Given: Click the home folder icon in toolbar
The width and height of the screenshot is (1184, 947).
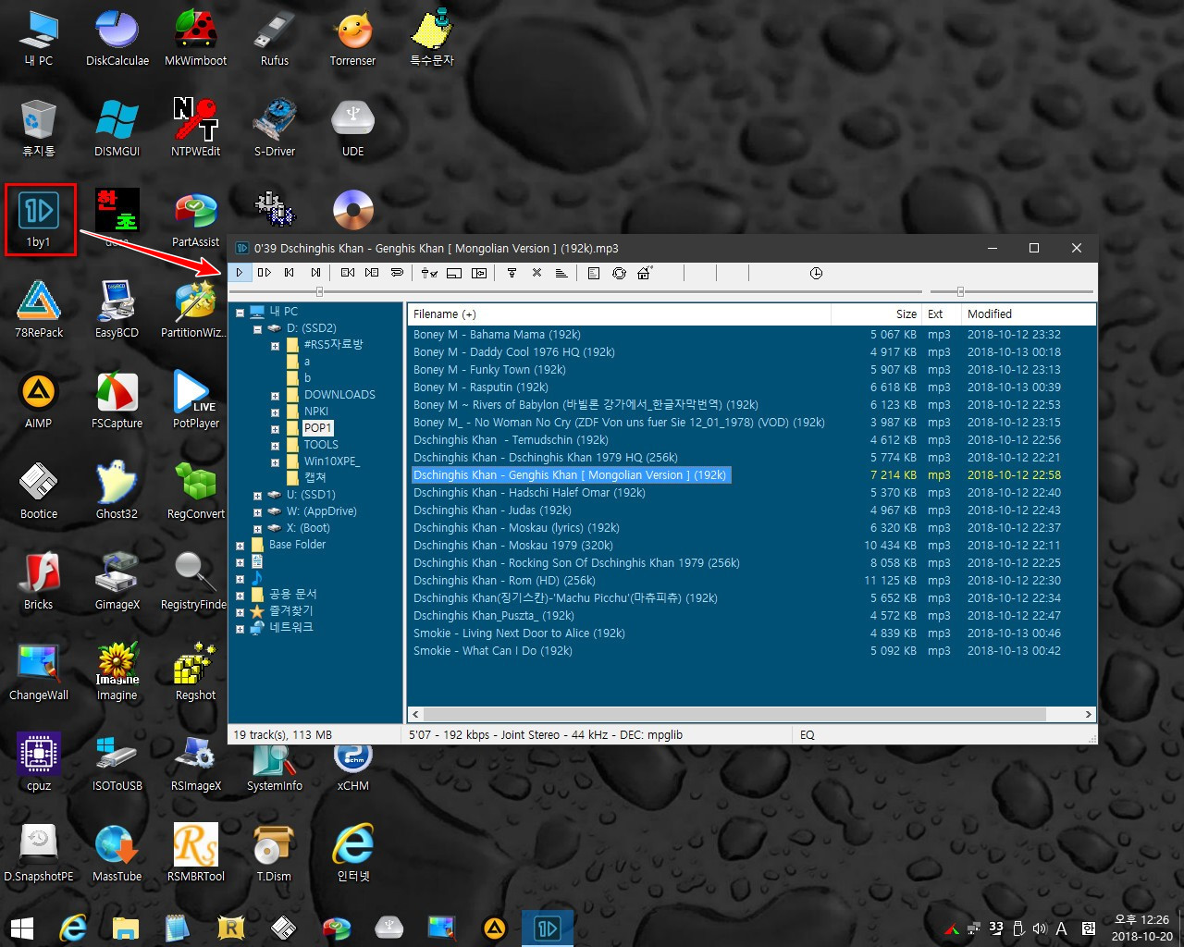Looking at the screenshot, I should (645, 273).
